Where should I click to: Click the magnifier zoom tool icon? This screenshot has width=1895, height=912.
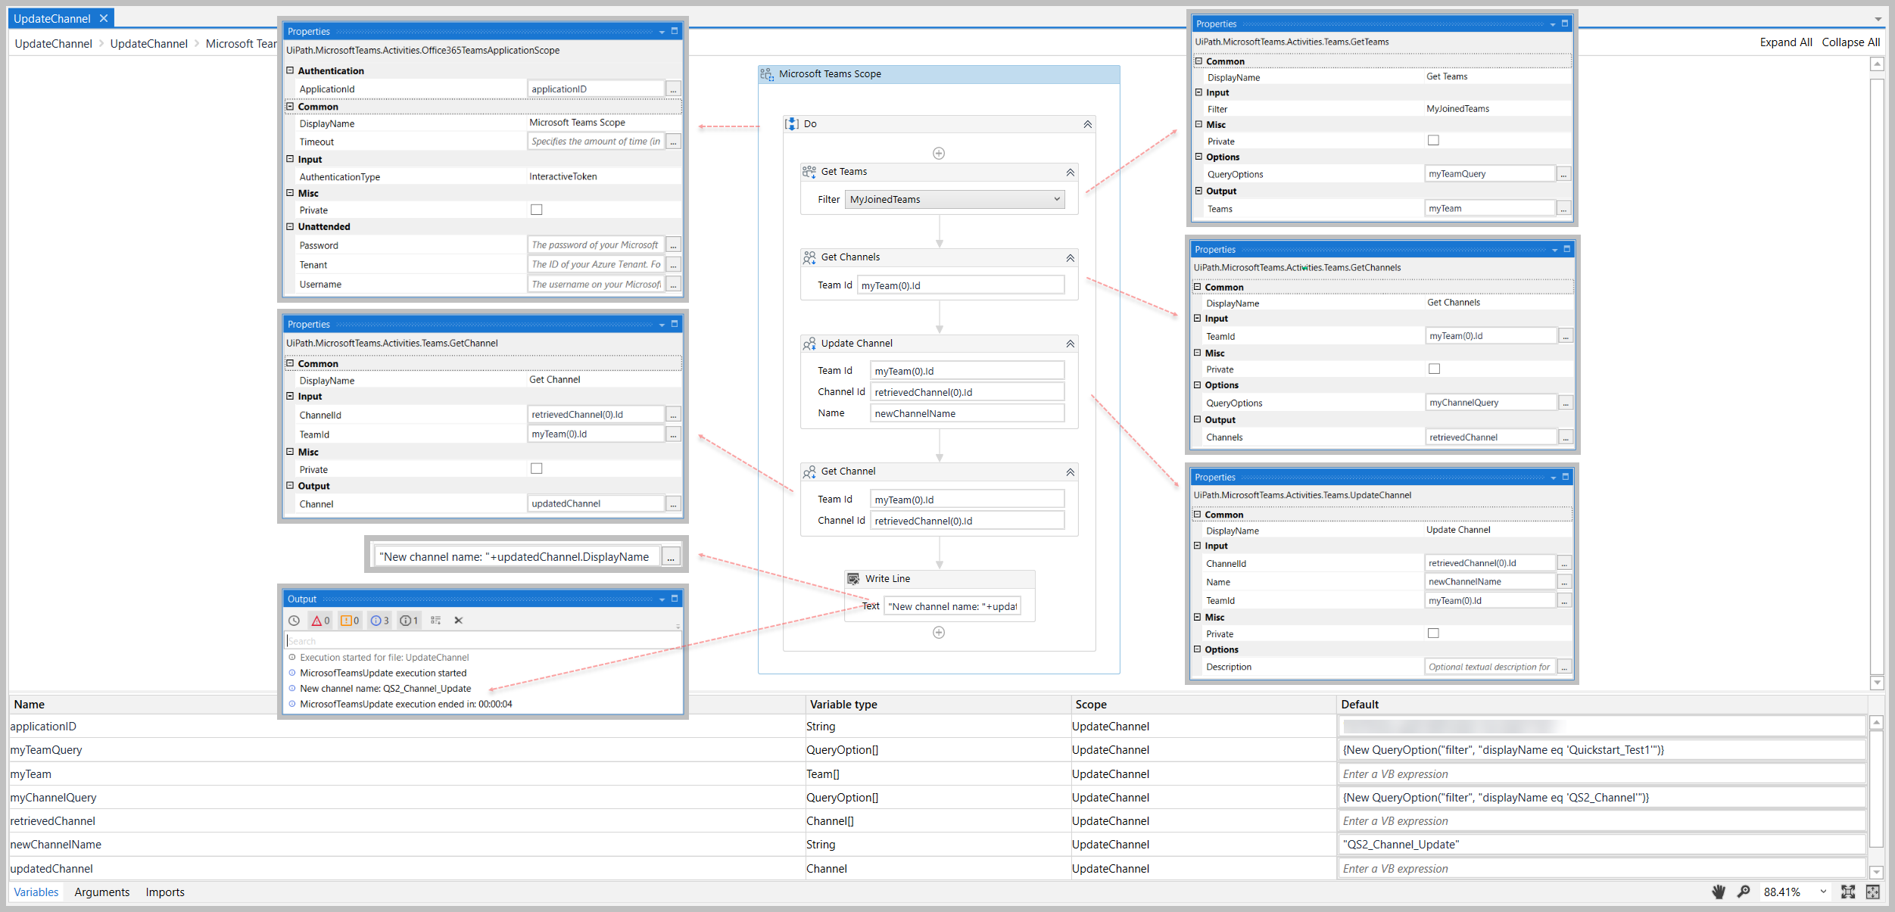(x=1744, y=892)
